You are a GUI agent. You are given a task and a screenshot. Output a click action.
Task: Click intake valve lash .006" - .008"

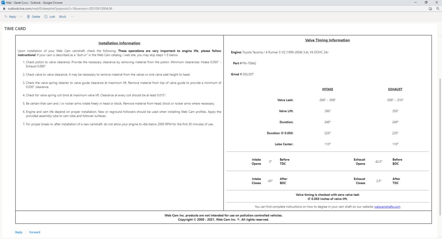[x=327, y=100]
